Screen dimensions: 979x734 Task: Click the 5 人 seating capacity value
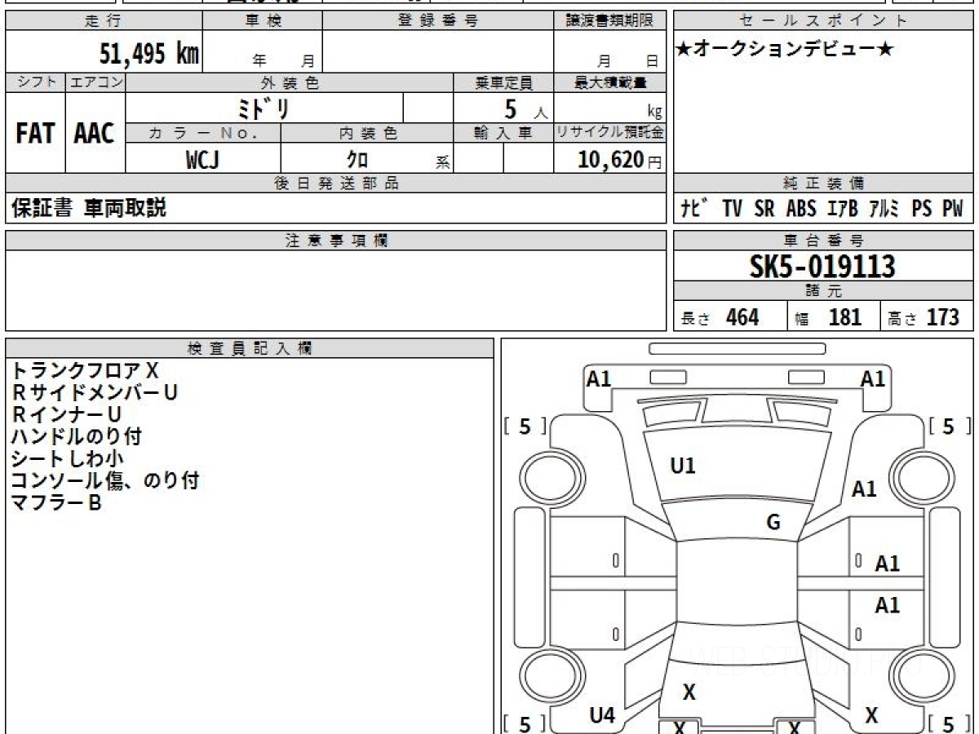click(526, 108)
